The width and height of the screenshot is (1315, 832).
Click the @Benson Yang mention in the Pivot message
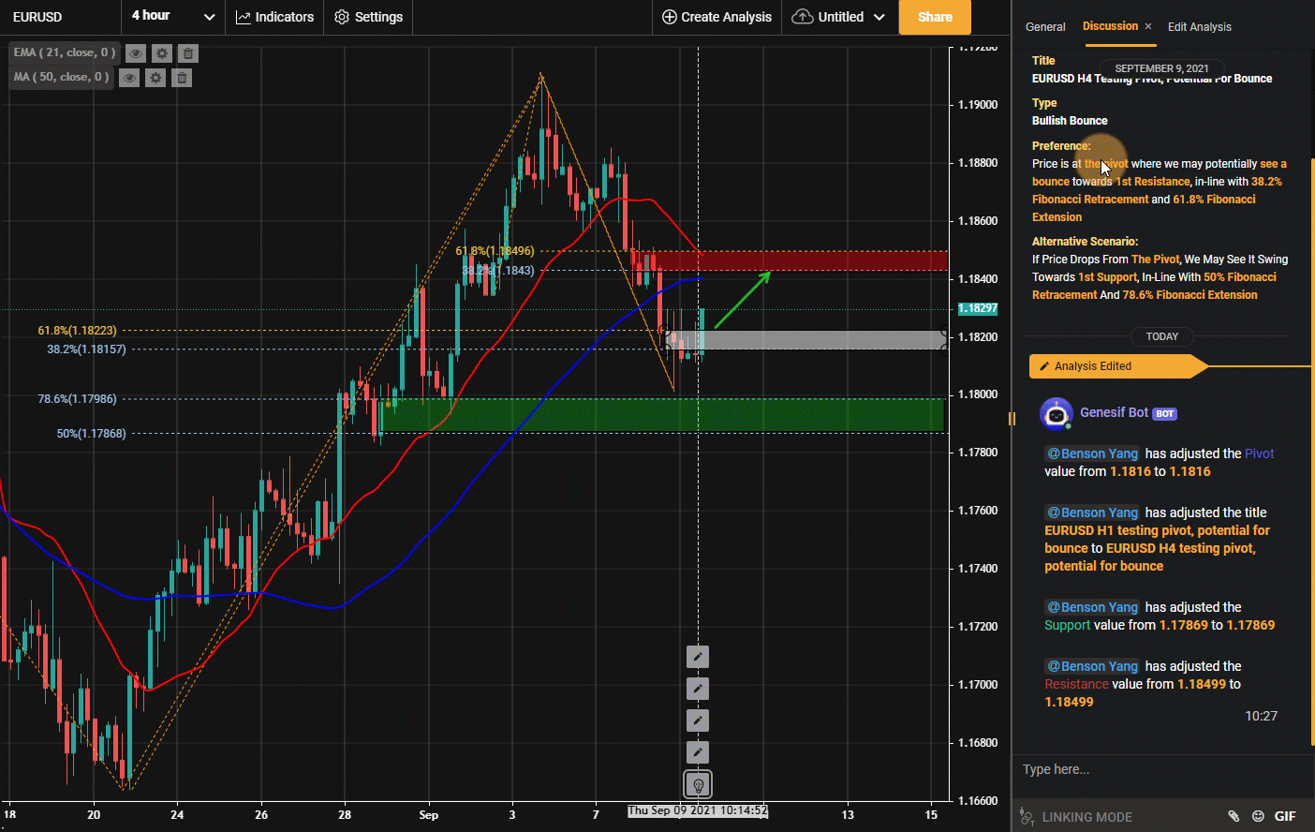1092,453
